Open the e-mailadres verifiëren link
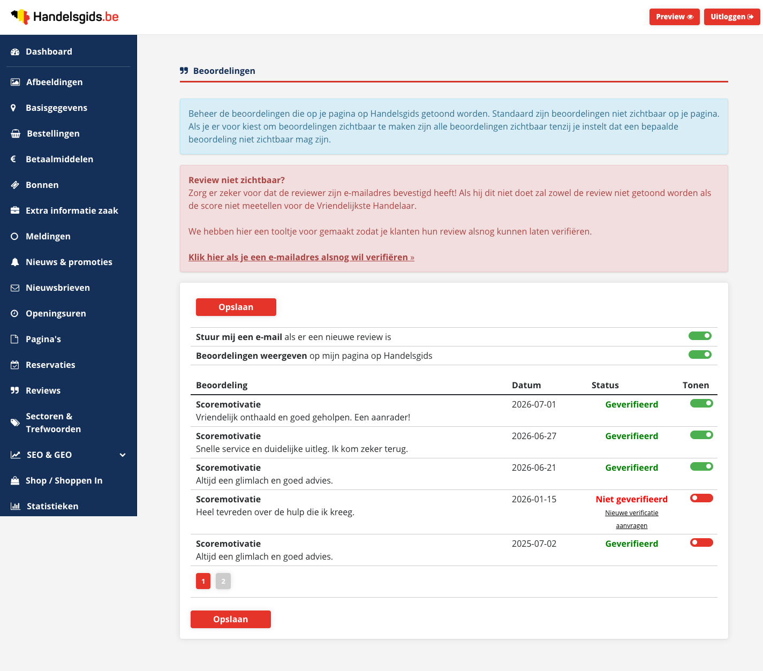Viewport: 763px width, 671px height. [301, 258]
